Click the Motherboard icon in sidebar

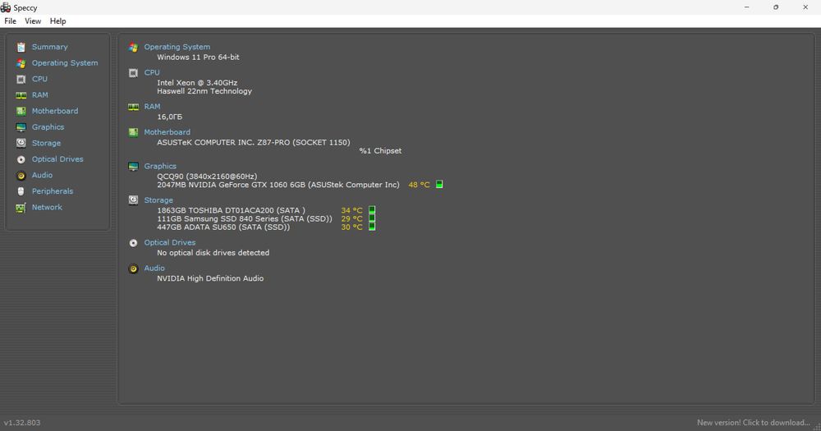tap(21, 111)
